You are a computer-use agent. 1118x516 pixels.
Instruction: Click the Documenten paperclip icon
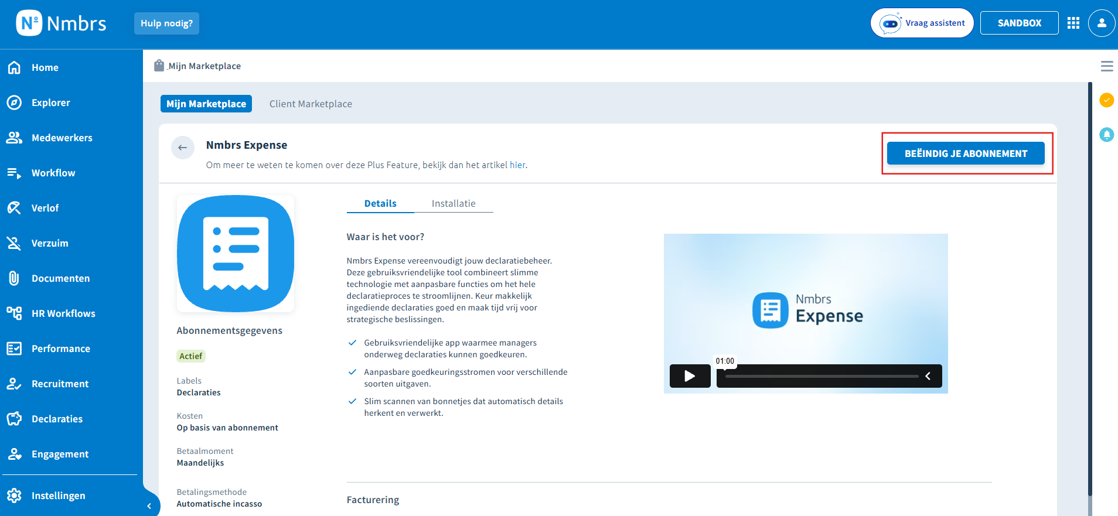[x=14, y=278]
